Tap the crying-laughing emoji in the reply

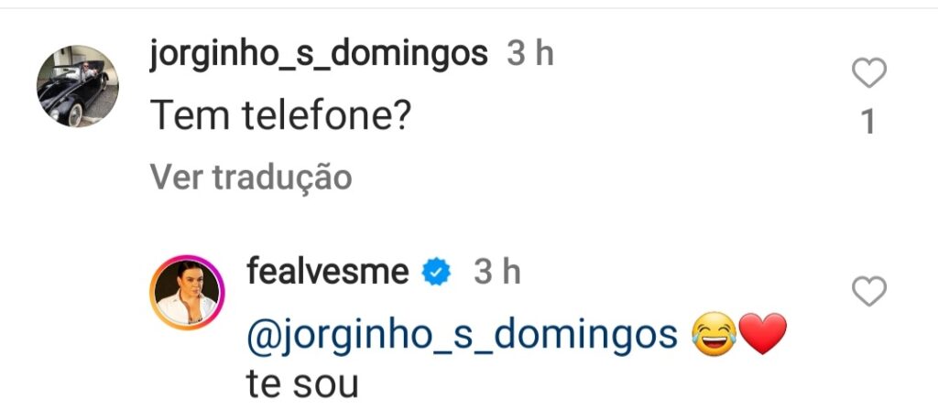pos(714,337)
